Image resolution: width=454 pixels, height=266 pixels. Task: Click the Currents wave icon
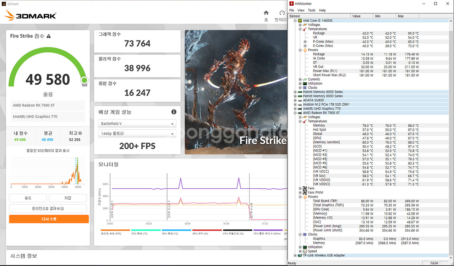pos(305,79)
